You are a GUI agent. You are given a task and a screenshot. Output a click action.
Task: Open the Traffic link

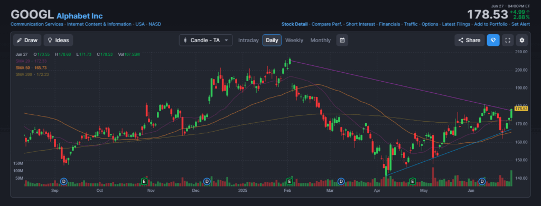pyautogui.click(x=411, y=24)
